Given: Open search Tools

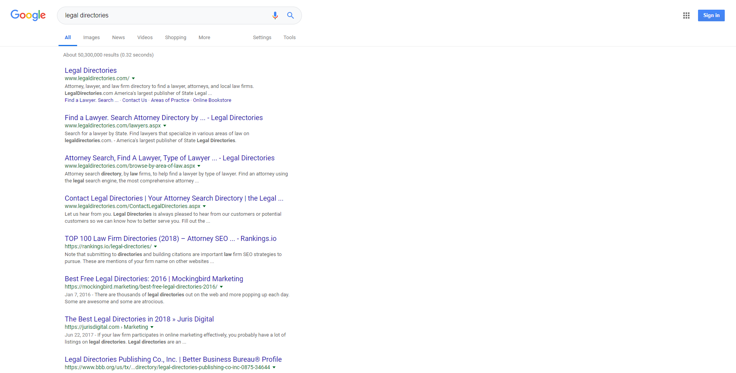Looking at the screenshot, I should pos(290,38).
